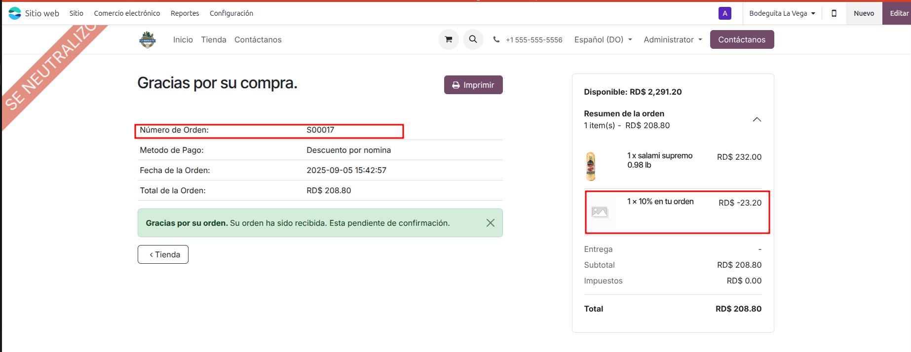The height and width of the screenshot is (352, 911).
Task: Open the shopping cart icon
Action: 448,39
